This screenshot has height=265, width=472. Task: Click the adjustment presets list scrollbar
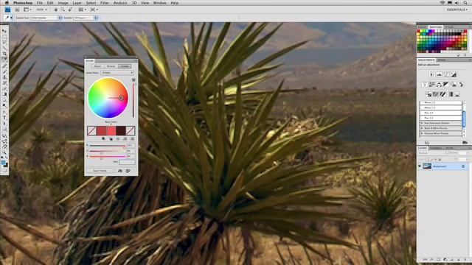click(x=464, y=119)
